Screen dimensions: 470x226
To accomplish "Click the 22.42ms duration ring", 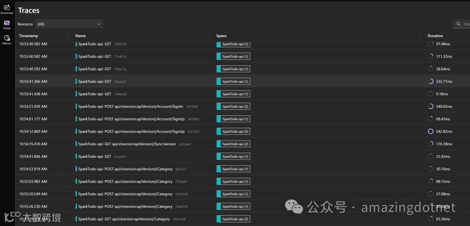I will tap(431, 156).
